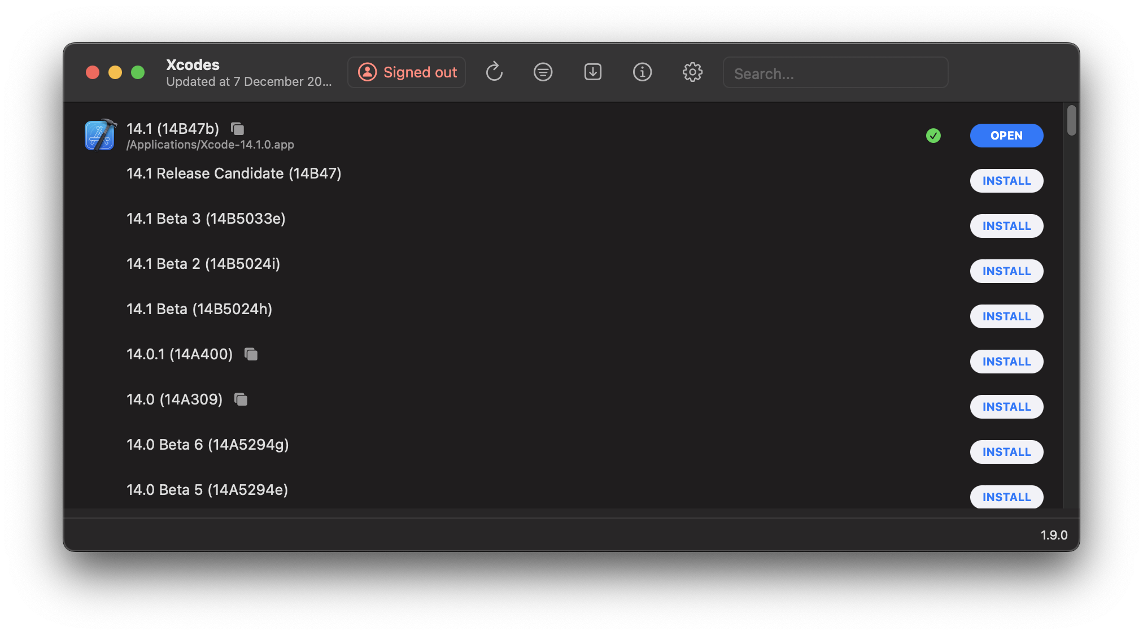Select row 14.0 (14A309)
This screenshot has height=635, width=1143.
(x=174, y=399)
